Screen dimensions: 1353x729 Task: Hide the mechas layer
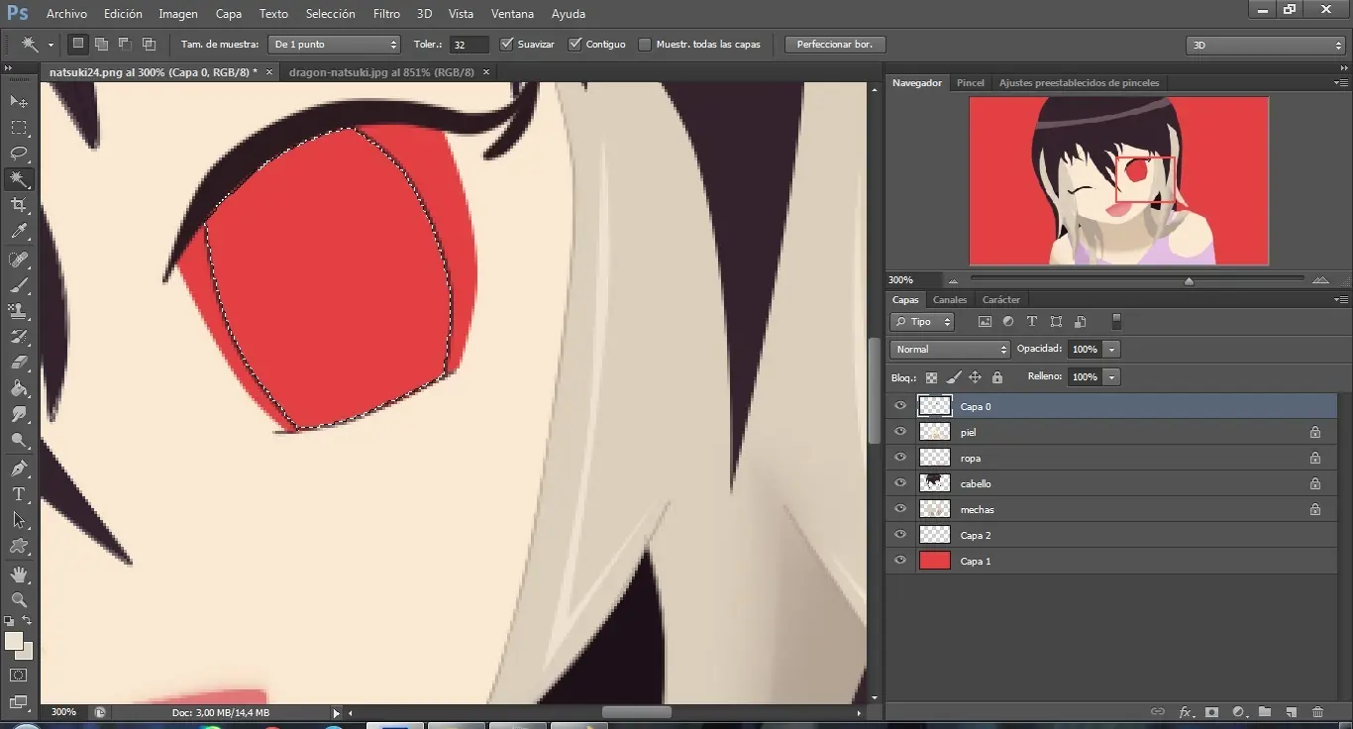point(900,509)
